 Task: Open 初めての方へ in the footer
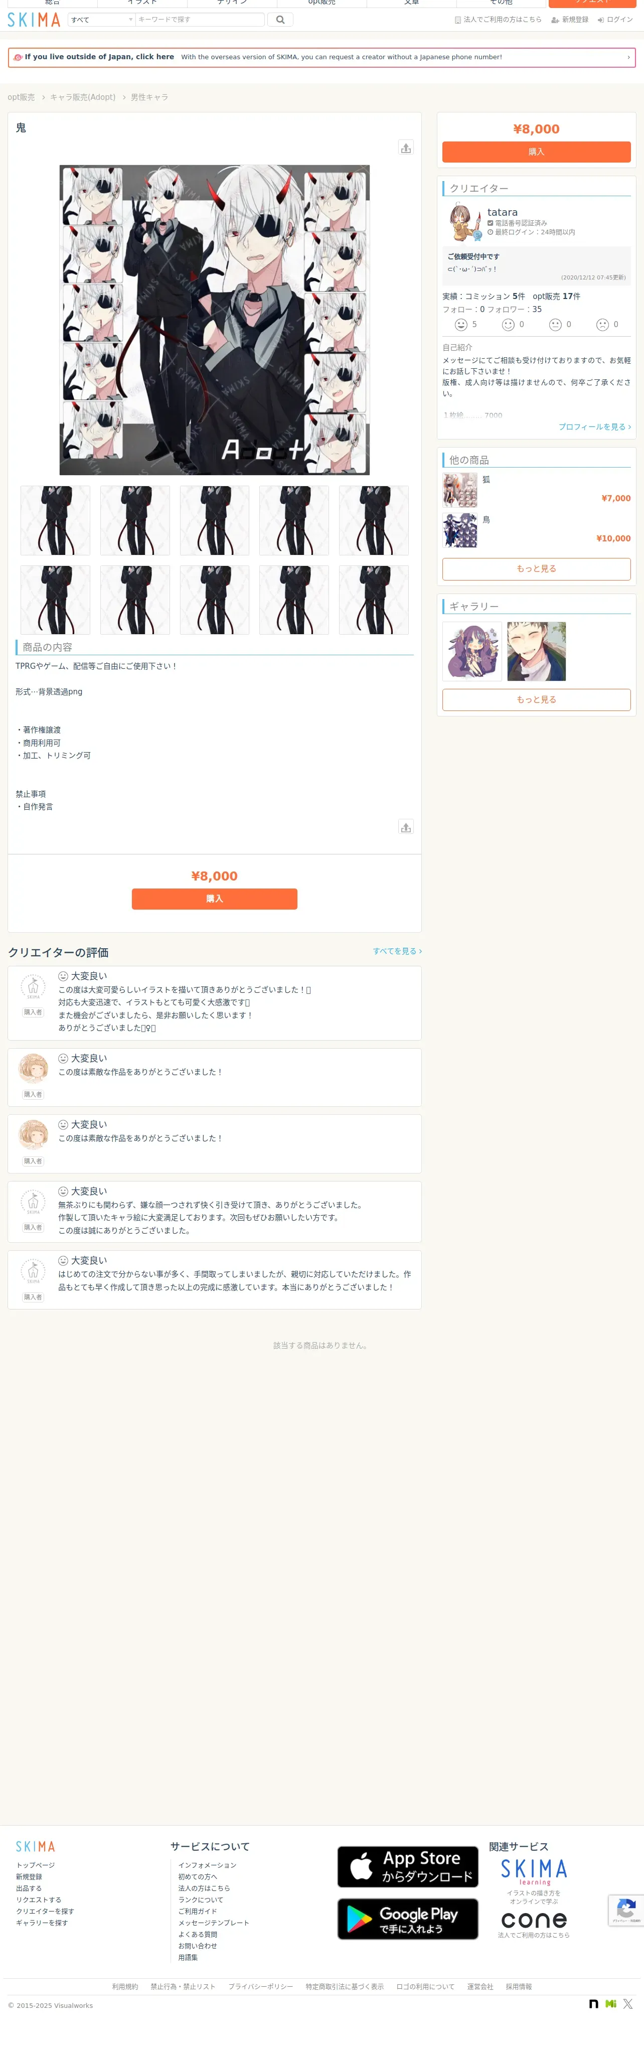click(x=198, y=1877)
